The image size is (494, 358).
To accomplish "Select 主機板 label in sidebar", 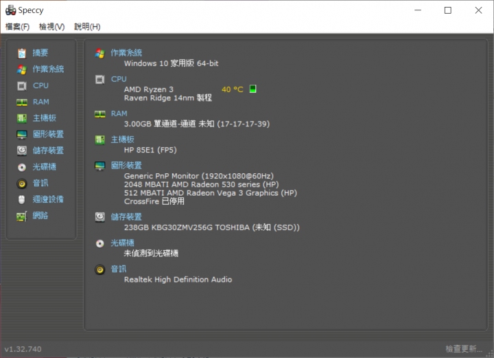I will pos(45,118).
